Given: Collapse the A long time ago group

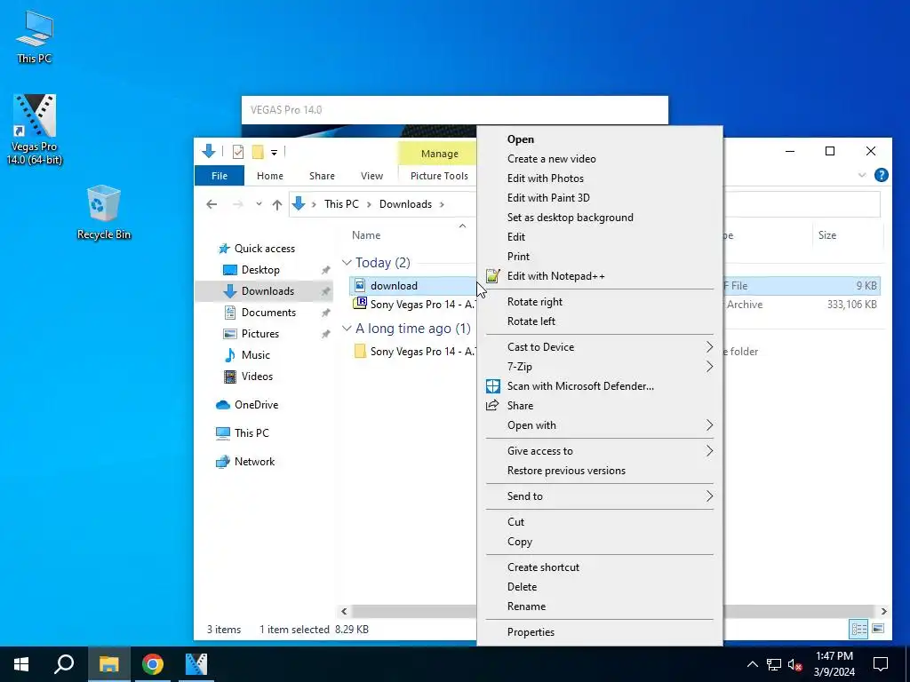Looking at the screenshot, I should click(x=347, y=329).
